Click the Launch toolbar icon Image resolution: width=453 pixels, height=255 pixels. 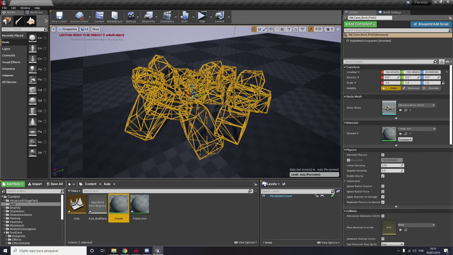pos(219,17)
